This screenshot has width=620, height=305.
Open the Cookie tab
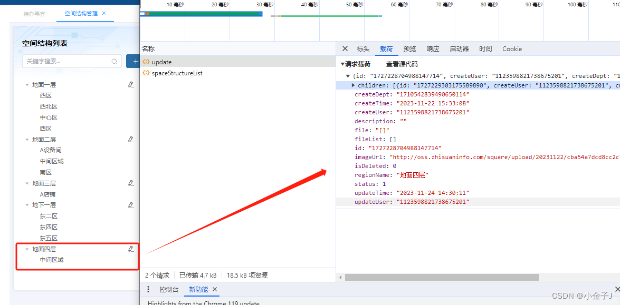point(512,48)
